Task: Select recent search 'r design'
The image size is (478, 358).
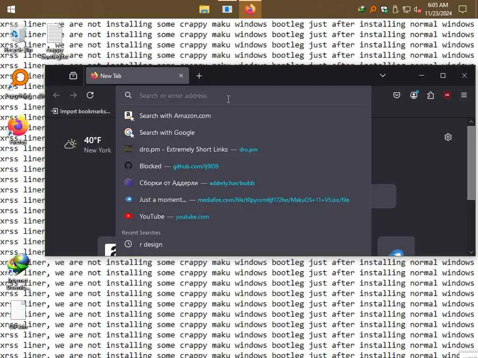Action: click(x=244, y=244)
